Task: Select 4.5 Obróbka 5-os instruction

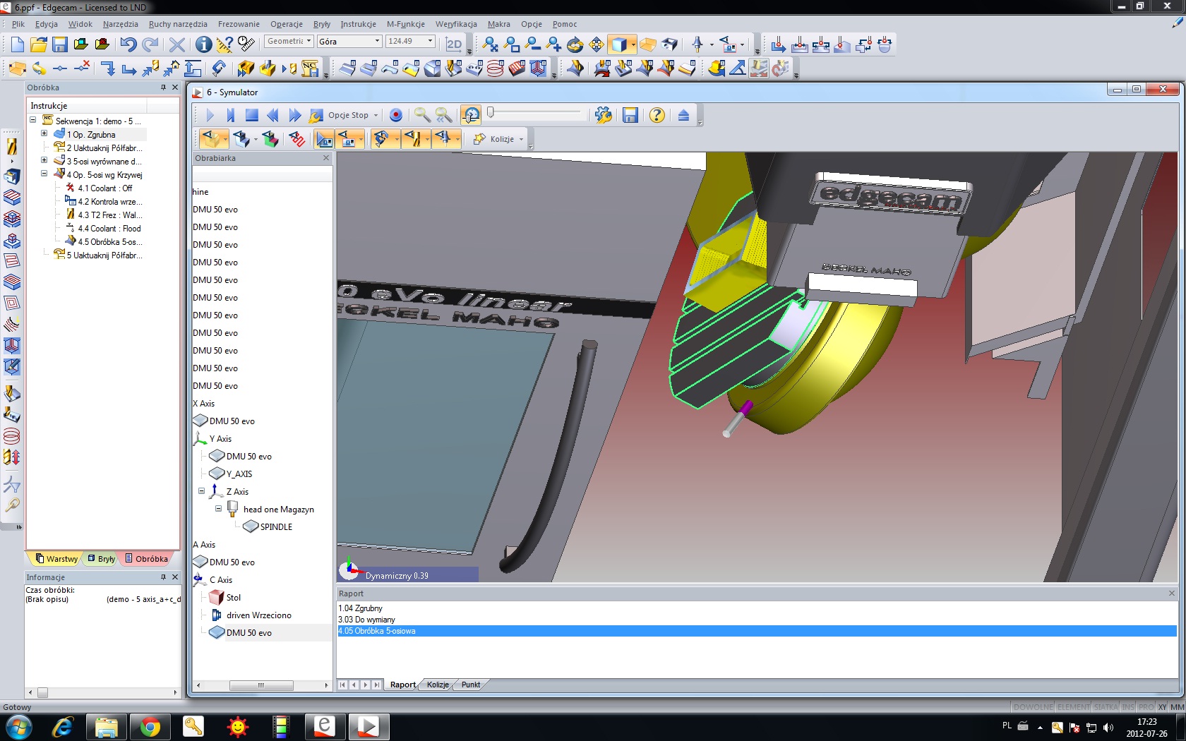Action: [109, 242]
